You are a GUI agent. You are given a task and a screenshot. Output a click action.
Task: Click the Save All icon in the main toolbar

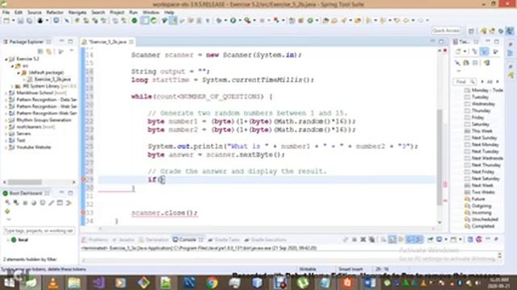[29, 20]
